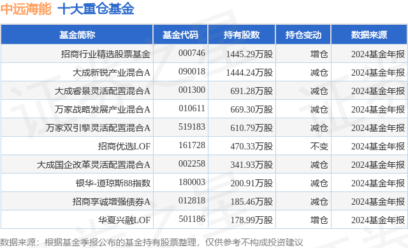This screenshot has height=248, width=408.
Task: Click the 1445.29万股 holdings cell
Action: point(249,54)
